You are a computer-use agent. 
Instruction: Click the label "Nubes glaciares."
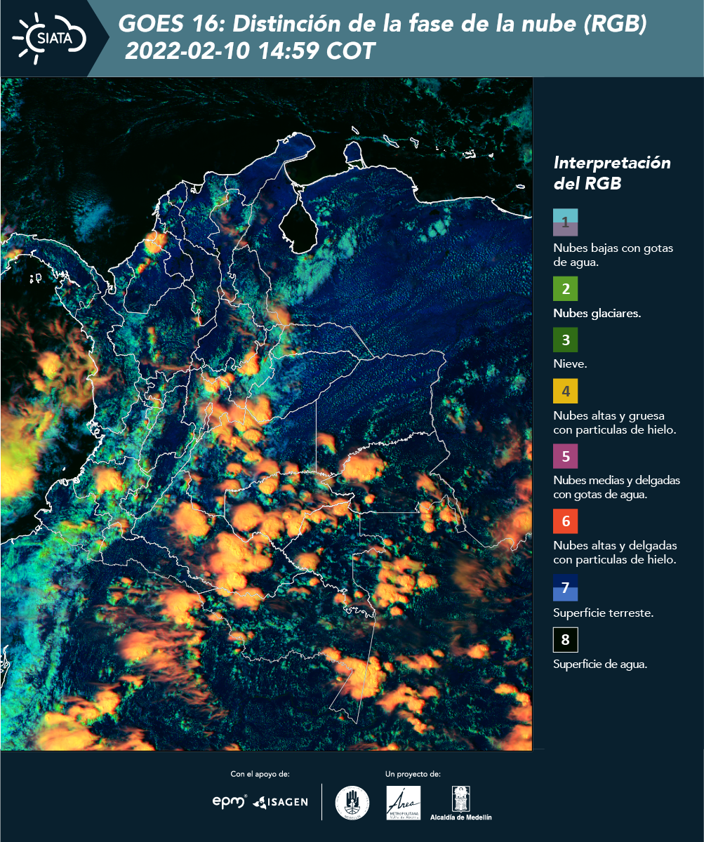(x=597, y=314)
